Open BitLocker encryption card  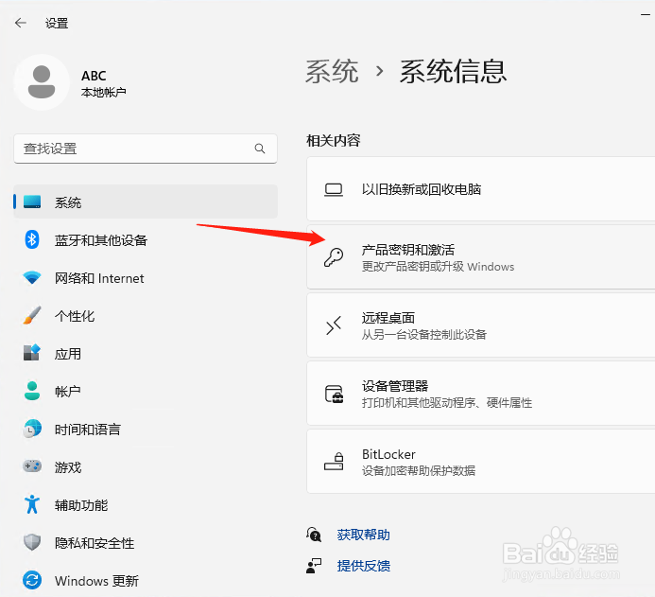tap(481, 462)
